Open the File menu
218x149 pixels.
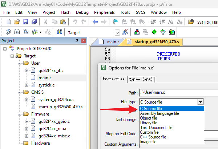pos(7,12)
